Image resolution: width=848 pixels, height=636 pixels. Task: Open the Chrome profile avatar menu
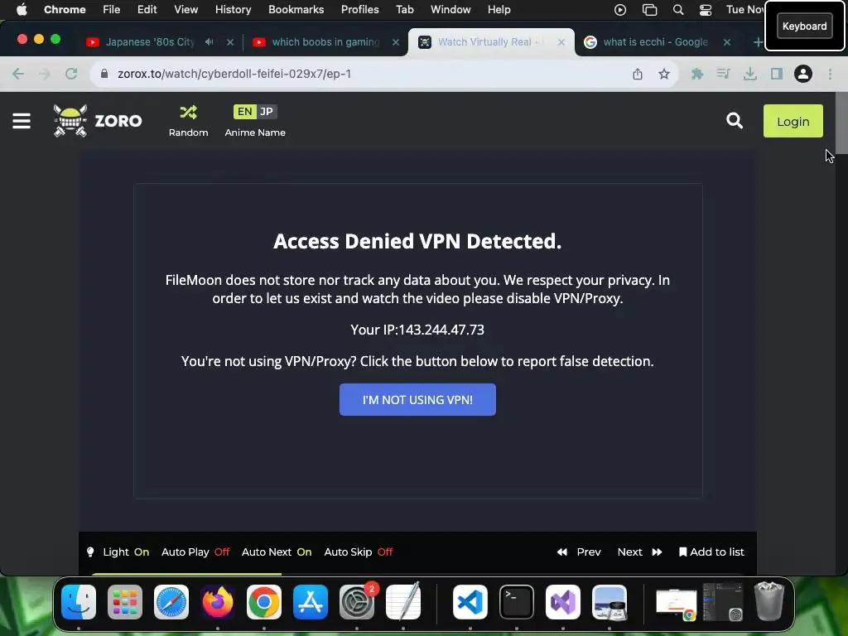(803, 74)
